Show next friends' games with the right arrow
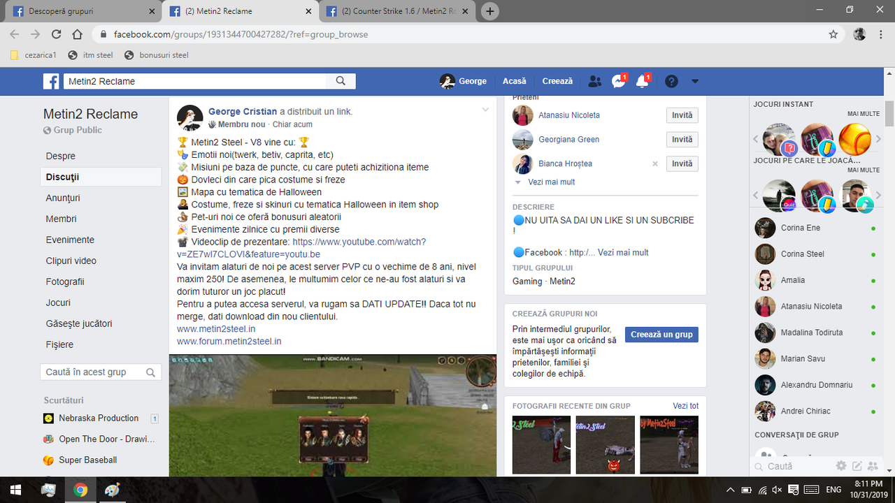This screenshot has height=503, width=895. (x=879, y=196)
